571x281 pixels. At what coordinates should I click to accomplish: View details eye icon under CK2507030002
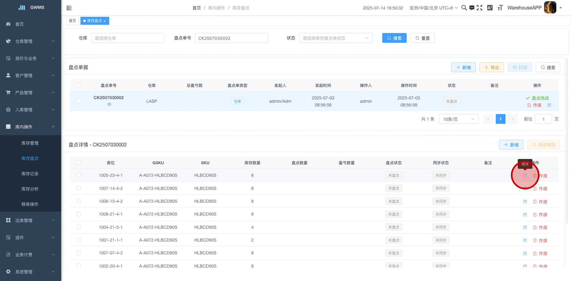(109, 104)
